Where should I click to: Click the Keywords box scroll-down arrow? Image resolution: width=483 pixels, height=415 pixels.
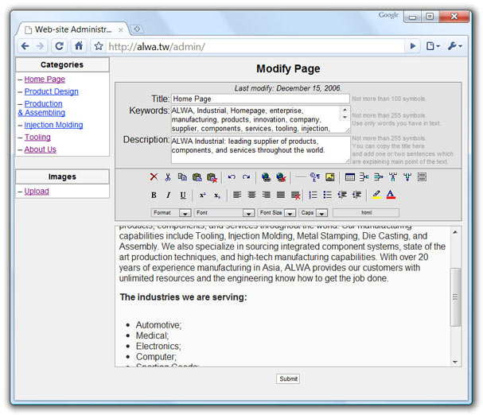coord(345,117)
